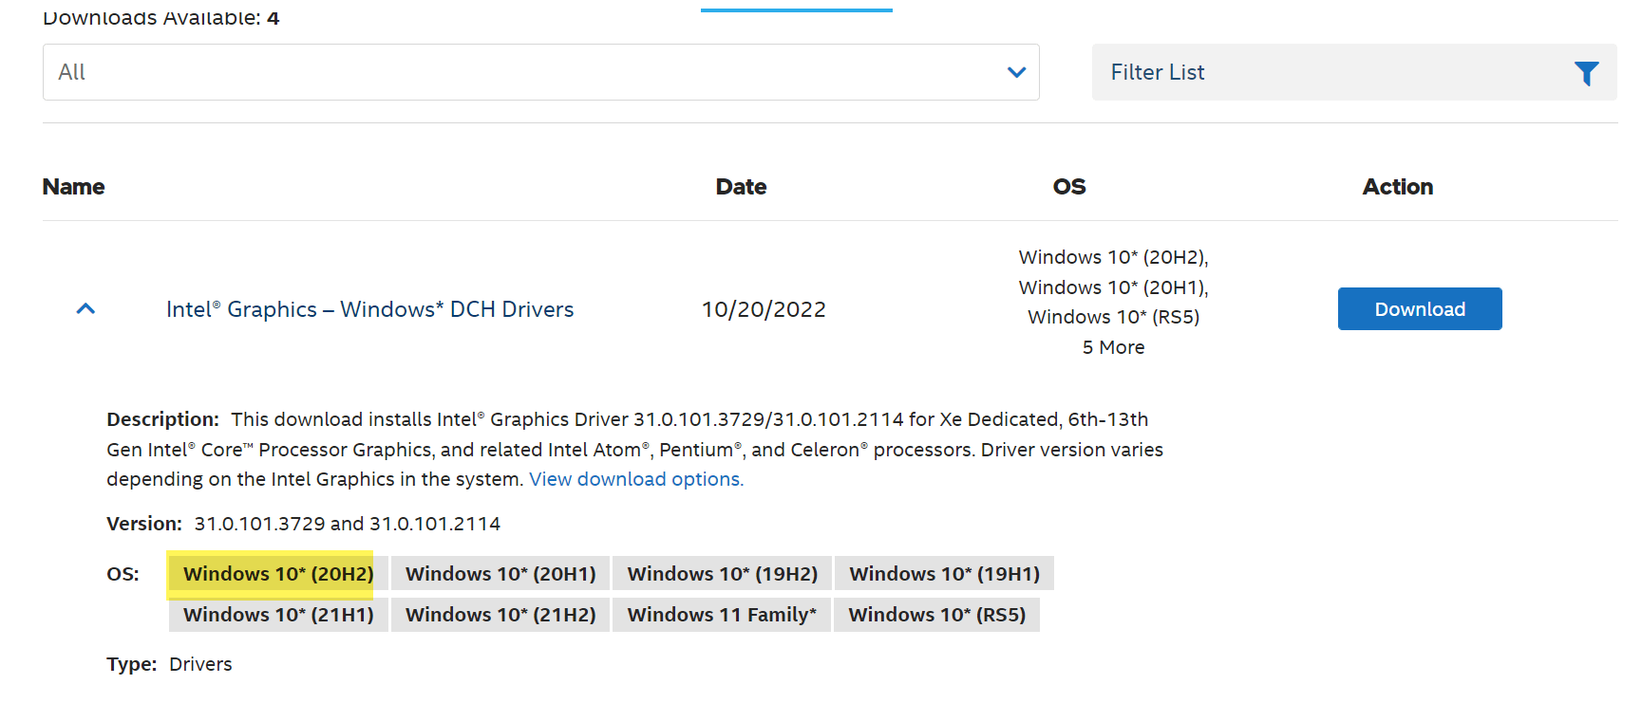Open the All downloads dropdown

click(540, 72)
